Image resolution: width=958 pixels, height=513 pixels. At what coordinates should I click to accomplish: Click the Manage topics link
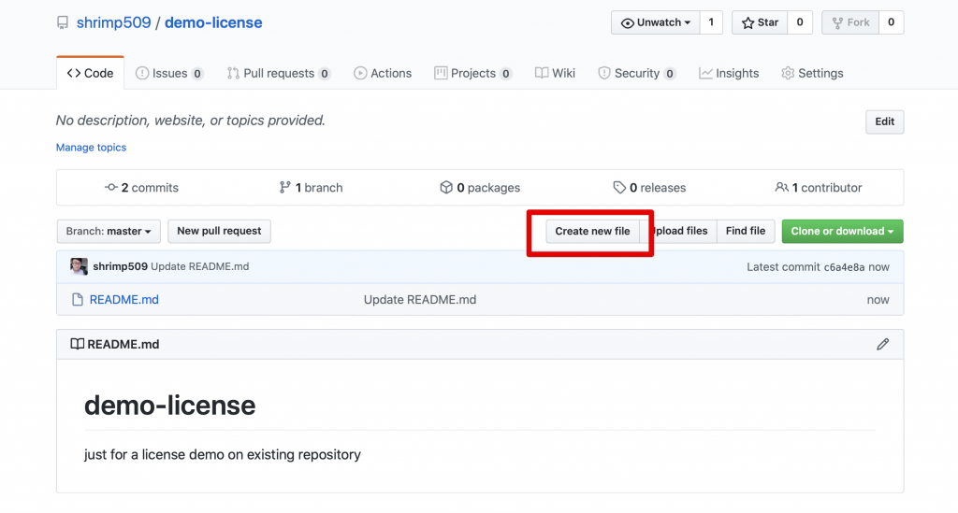click(91, 147)
